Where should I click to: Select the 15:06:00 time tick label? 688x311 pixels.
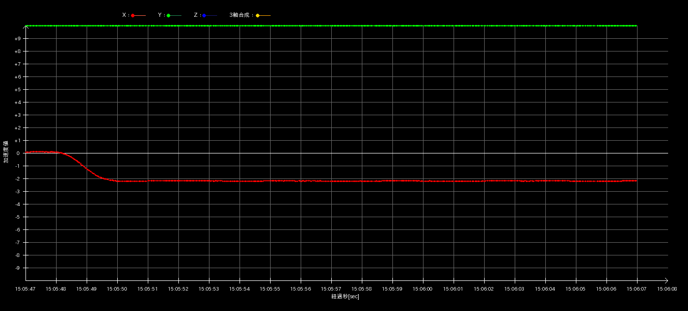(423, 289)
